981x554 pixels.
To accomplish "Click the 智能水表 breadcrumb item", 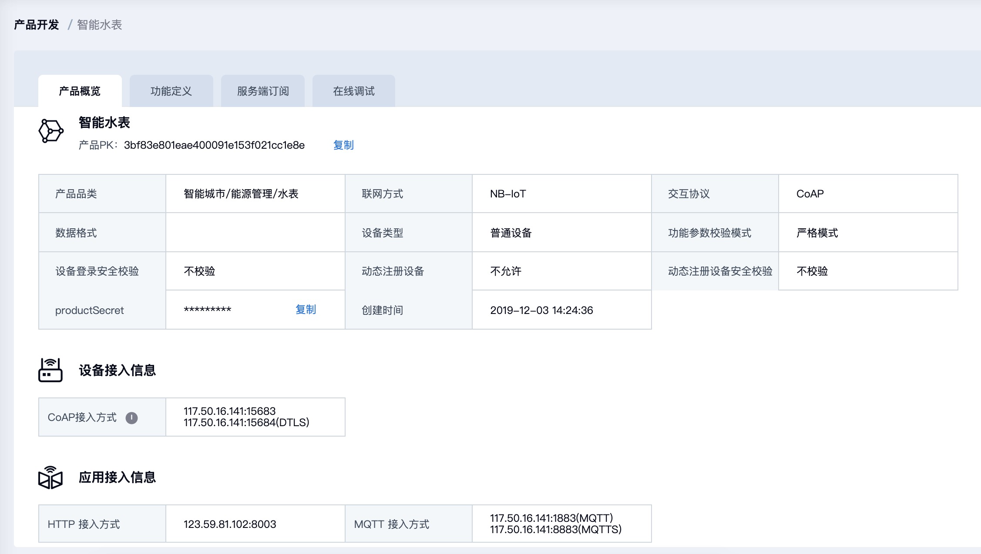I will (x=99, y=25).
